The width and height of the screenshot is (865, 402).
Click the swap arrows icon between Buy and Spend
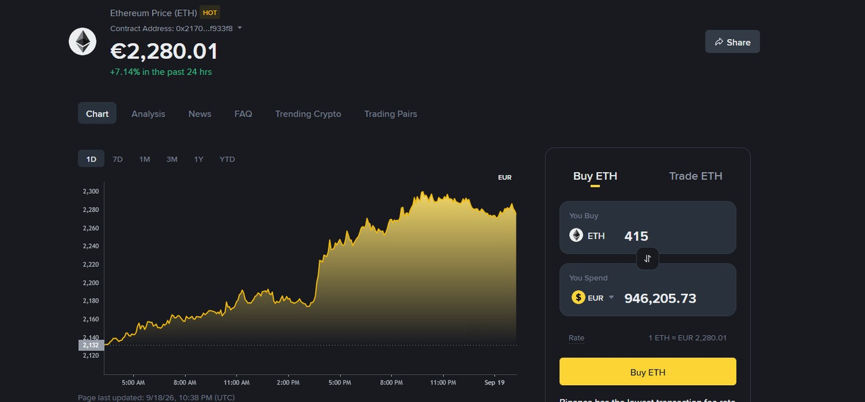tap(647, 258)
